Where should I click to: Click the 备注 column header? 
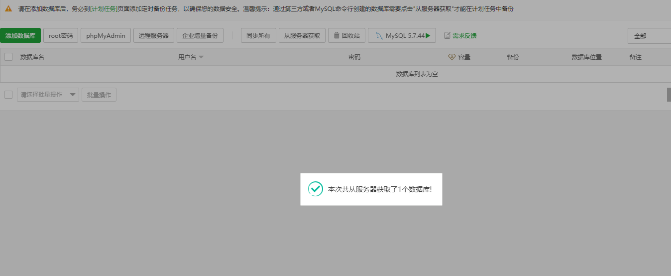point(636,57)
